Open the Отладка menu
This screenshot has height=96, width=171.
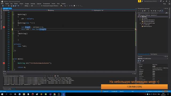click(27, 3)
